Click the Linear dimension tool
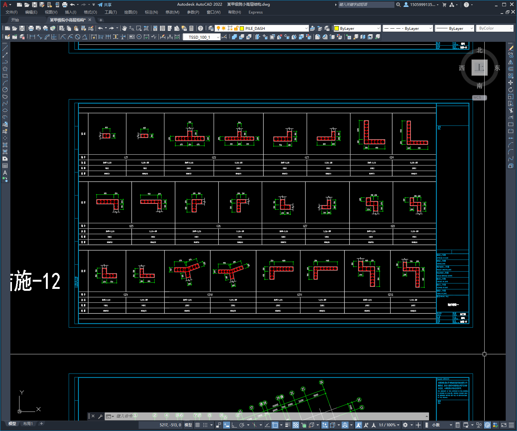This screenshot has width=517, height=431. (32, 37)
